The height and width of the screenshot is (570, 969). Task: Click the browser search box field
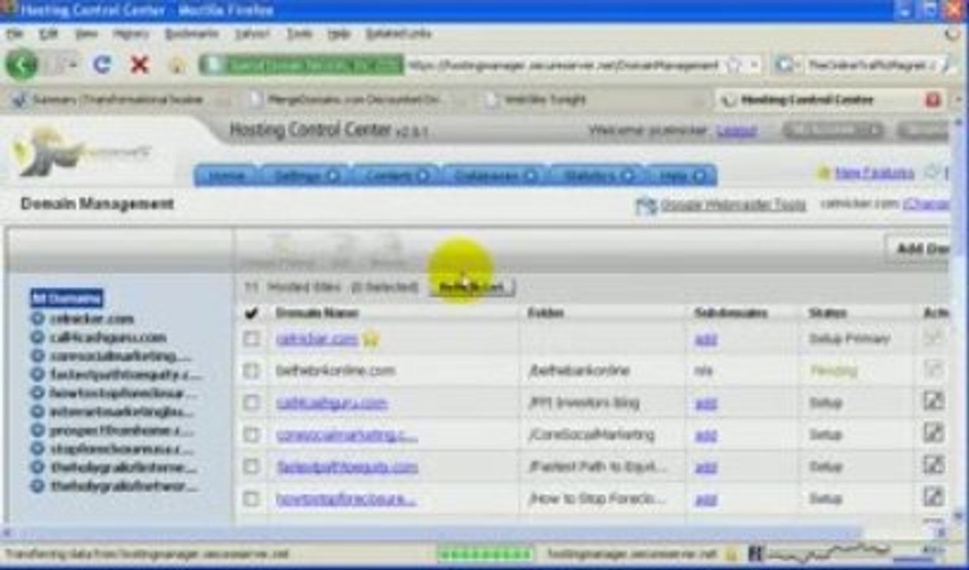click(x=871, y=65)
